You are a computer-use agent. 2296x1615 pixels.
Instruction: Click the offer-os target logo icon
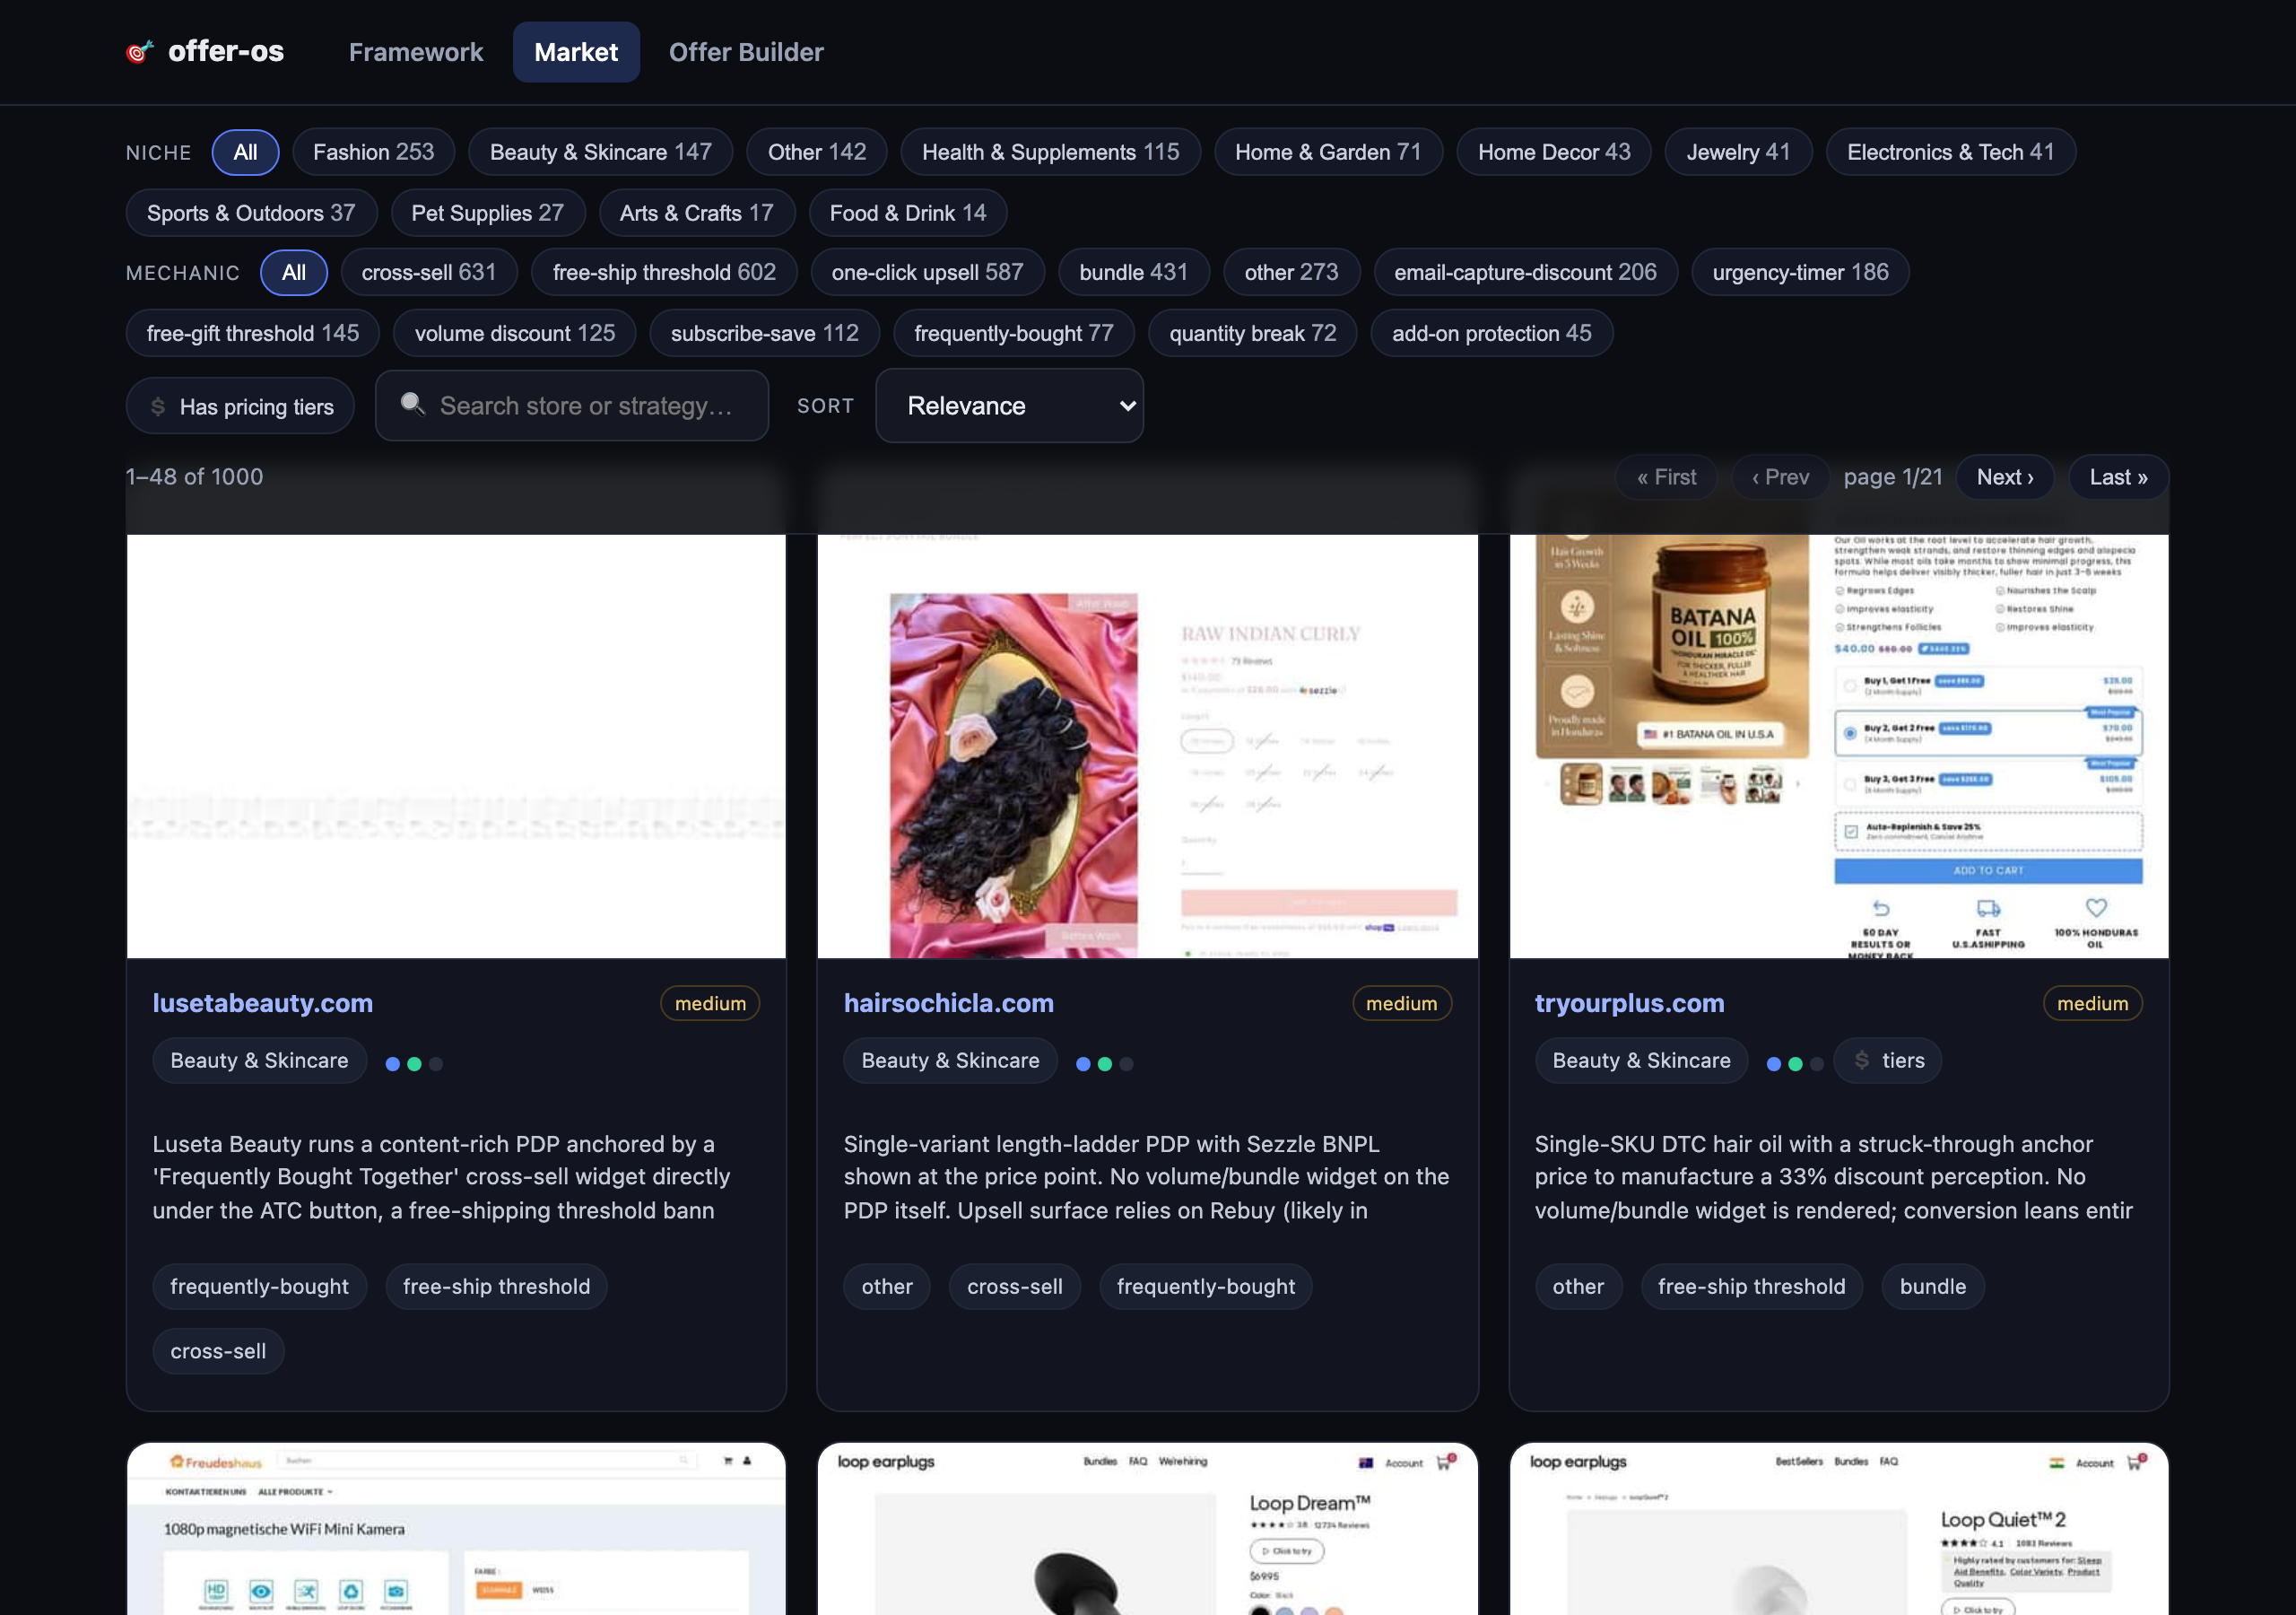point(140,51)
